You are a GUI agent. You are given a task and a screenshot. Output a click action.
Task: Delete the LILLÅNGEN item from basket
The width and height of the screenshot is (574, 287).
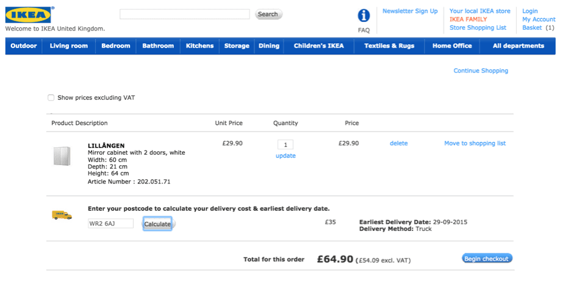point(399,143)
